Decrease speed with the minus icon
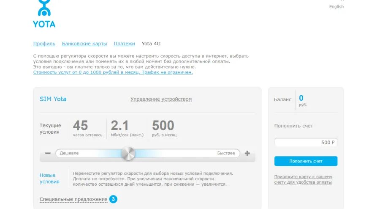 [48, 153]
